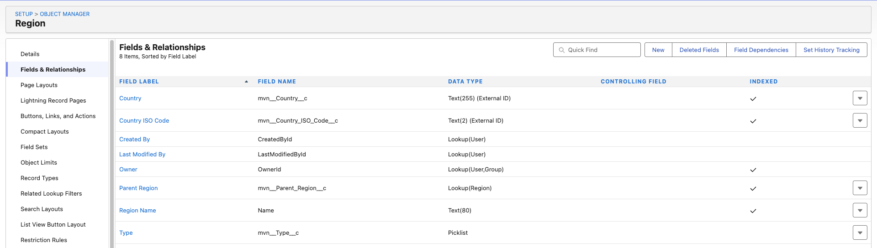Sort by the Field Label column header

click(139, 82)
